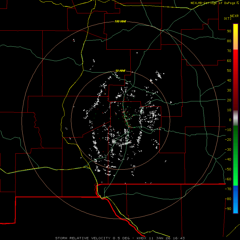This screenshot has height=240, width=240.
Task: Click the "0.5 DEG" elevation angle text
Action: tap(121, 238)
